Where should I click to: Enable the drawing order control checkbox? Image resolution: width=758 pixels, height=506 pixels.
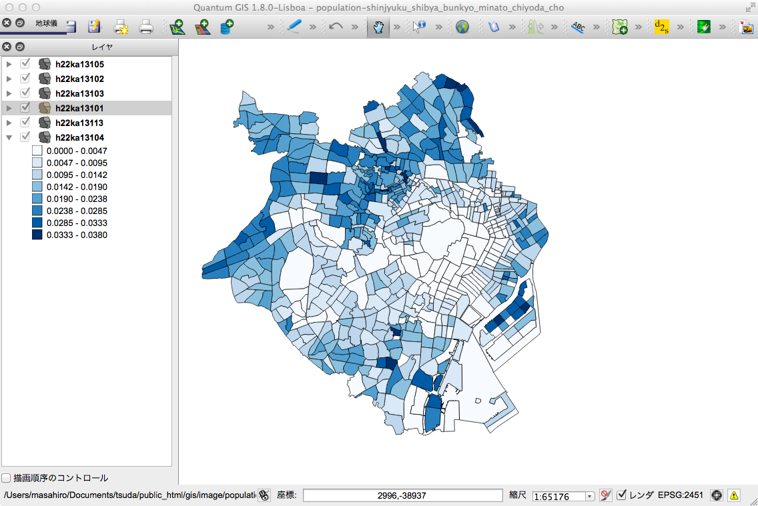pos(7,478)
